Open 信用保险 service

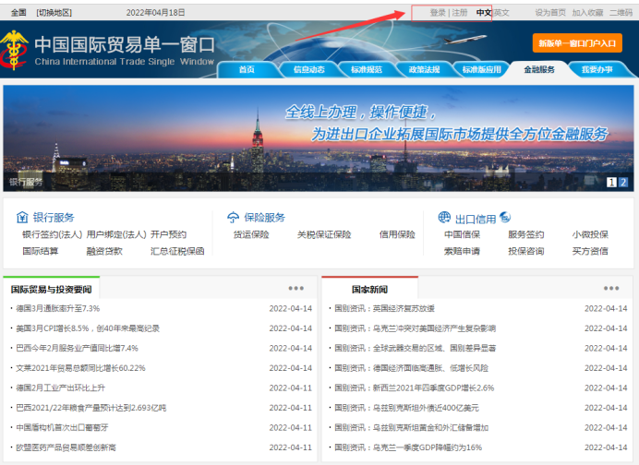397,234
